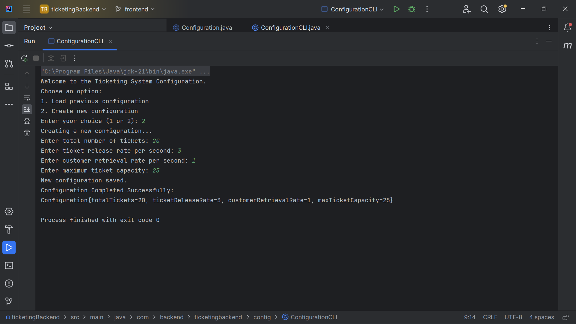This screenshot has height=324, width=576.
Task: Close the ConfigurationCLI run tab
Action: [x=110, y=41]
